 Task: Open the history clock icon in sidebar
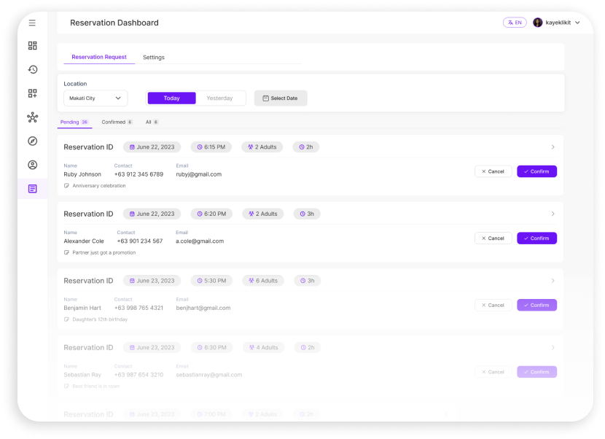[32, 69]
